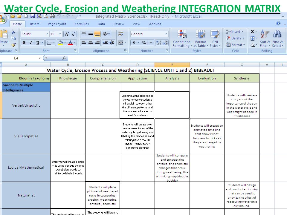Click the Undo arrow icon

coord(59,16)
